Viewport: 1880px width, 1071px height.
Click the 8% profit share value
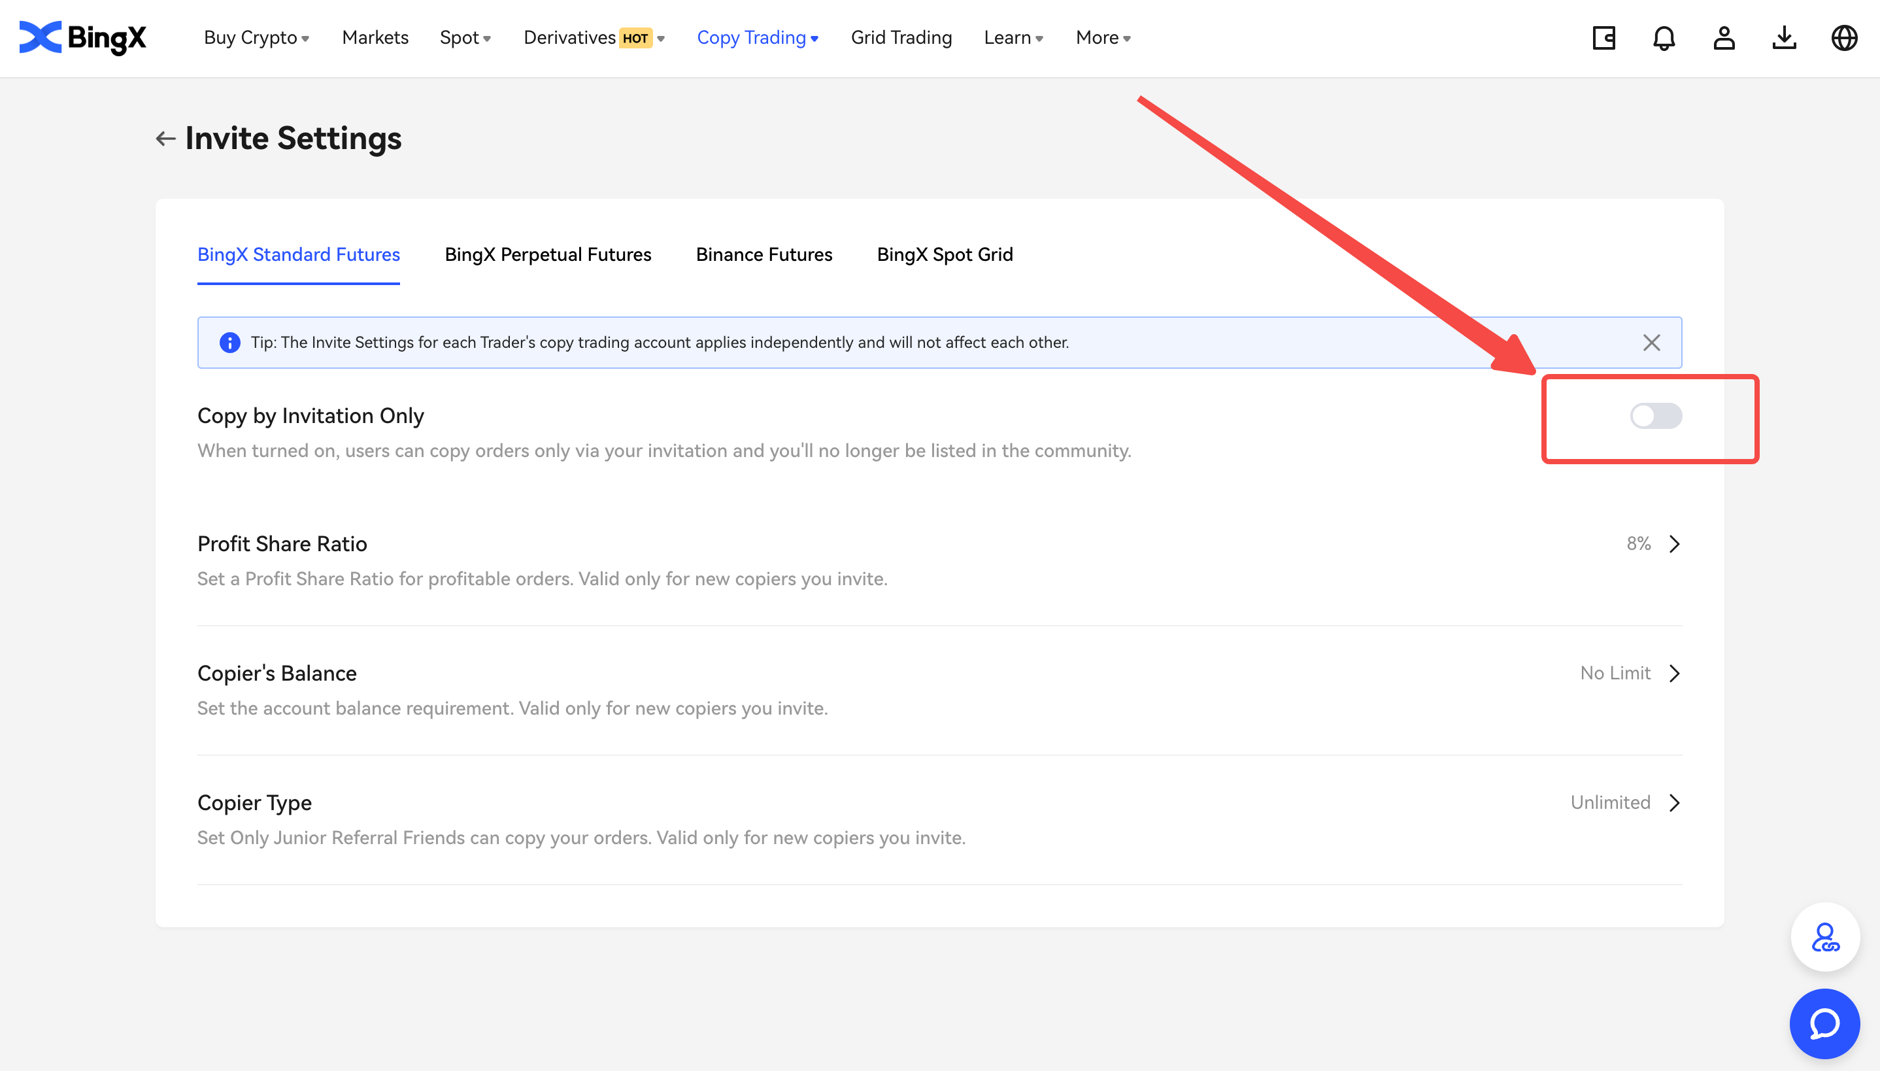click(x=1638, y=544)
